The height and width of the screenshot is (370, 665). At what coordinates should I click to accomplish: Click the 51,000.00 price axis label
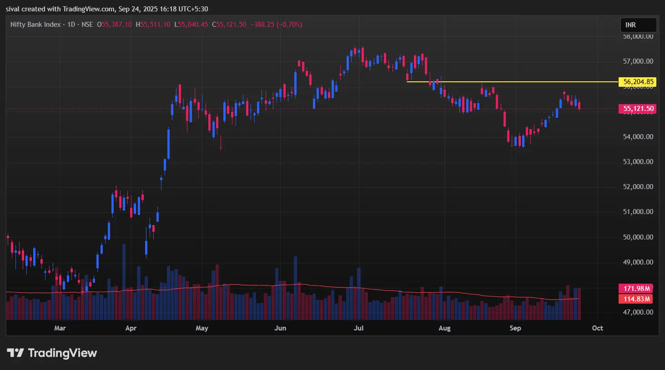pyautogui.click(x=638, y=212)
